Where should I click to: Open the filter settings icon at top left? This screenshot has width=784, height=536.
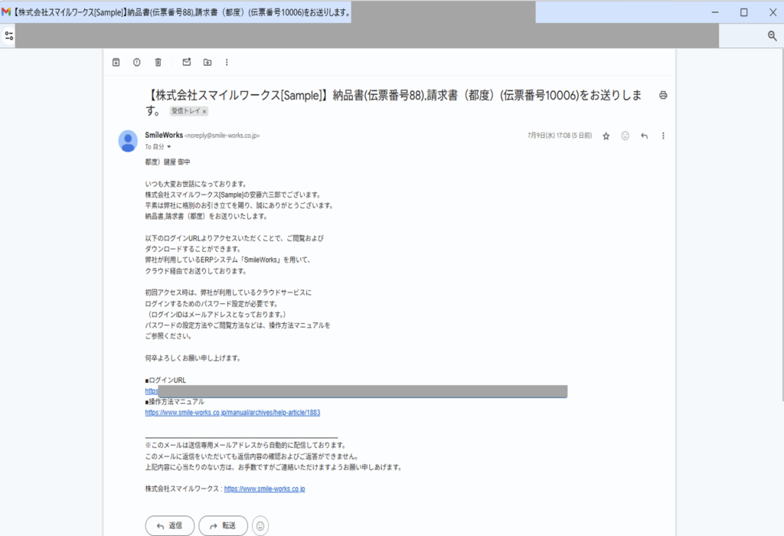point(9,36)
